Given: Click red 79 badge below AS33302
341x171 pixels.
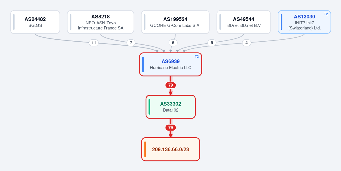Looking at the screenshot, I should point(171,128).
